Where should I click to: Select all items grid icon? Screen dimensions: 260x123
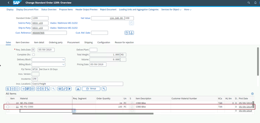click(28, 89)
